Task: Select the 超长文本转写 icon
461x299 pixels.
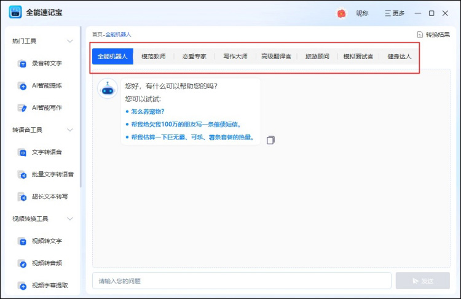Action: pyautogui.click(x=23, y=196)
